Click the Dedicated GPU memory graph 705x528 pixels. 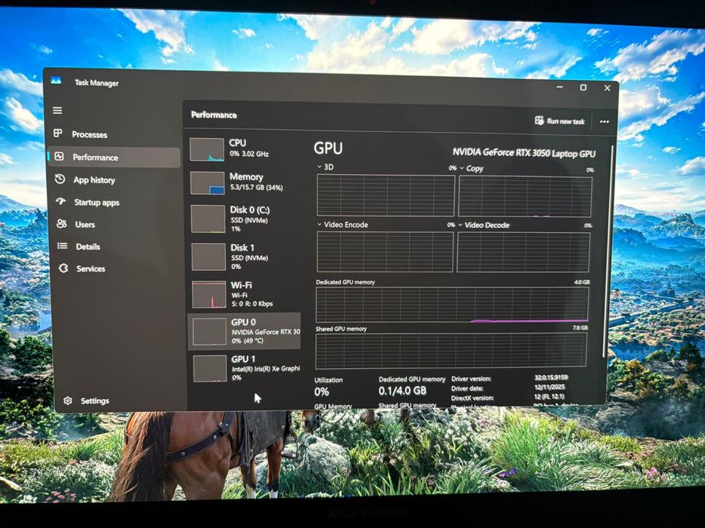point(452,305)
